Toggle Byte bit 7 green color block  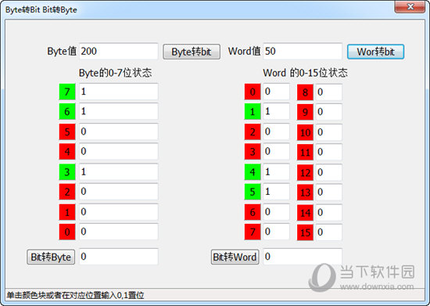pyautogui.click(x=67, y=92)
